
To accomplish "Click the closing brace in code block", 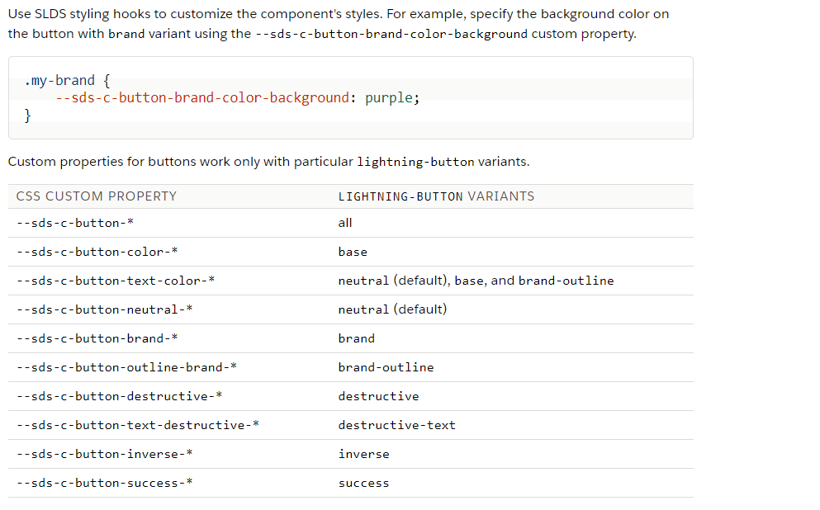I will click(28, 116).
